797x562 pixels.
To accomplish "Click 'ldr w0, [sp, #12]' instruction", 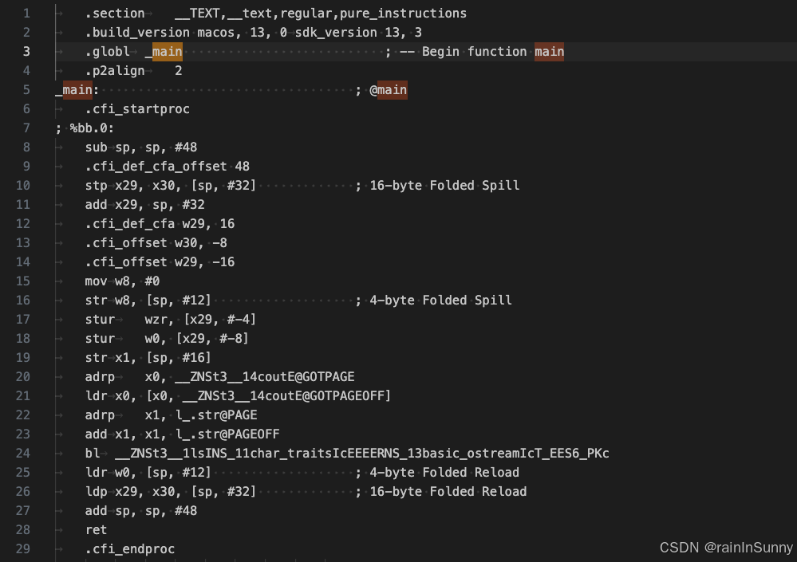I will tap(148, 472).
